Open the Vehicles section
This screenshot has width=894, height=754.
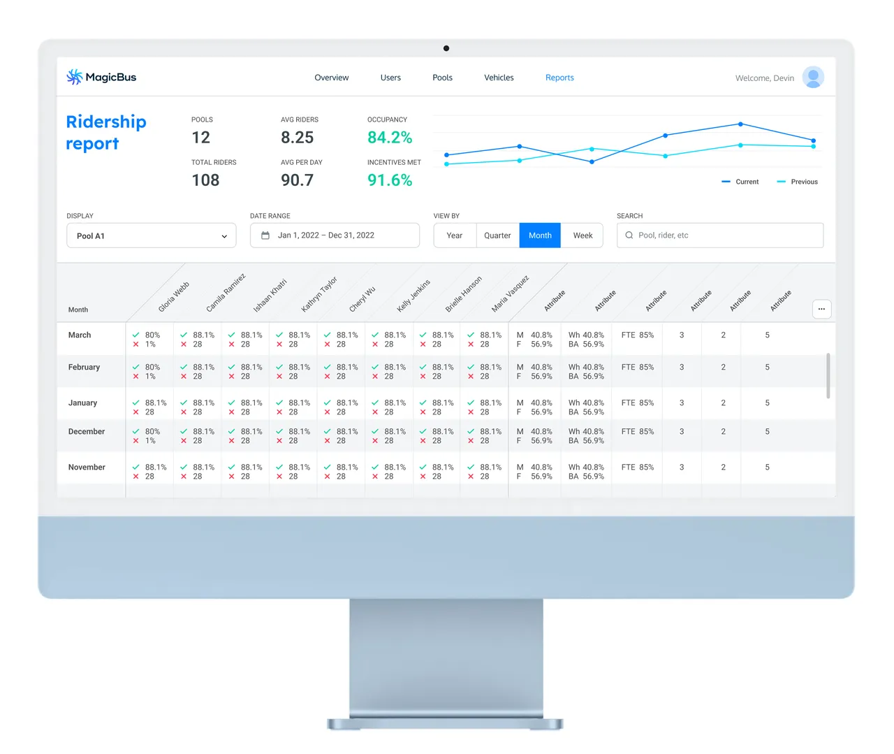click(x=499, y=78)
